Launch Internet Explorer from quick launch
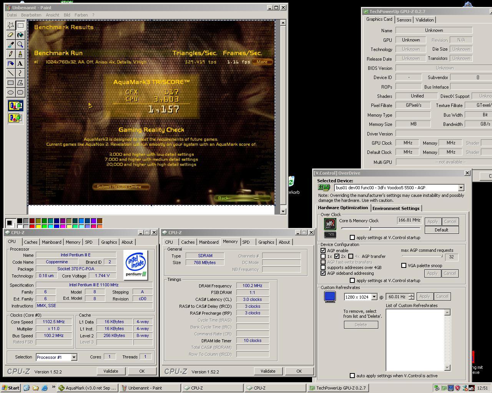Viewport: 492px width, 393px height. point(44,388)
